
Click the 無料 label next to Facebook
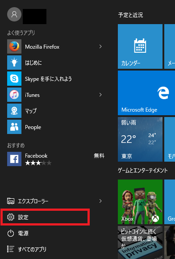(99, 155)
